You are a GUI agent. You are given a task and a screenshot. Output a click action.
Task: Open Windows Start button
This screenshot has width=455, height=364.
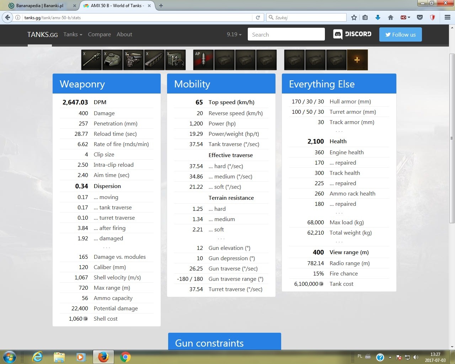[x=9, y=357]
